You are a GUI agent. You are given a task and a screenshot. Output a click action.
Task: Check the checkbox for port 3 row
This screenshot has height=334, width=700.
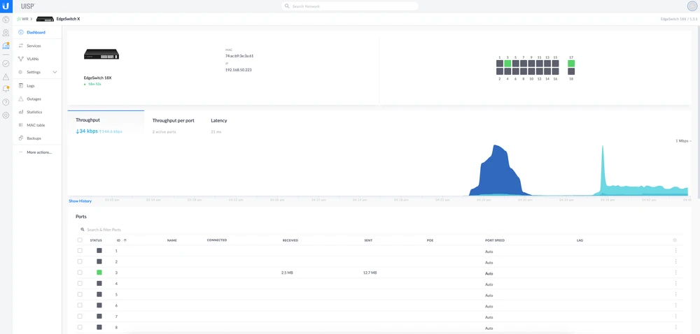(80, 273)
